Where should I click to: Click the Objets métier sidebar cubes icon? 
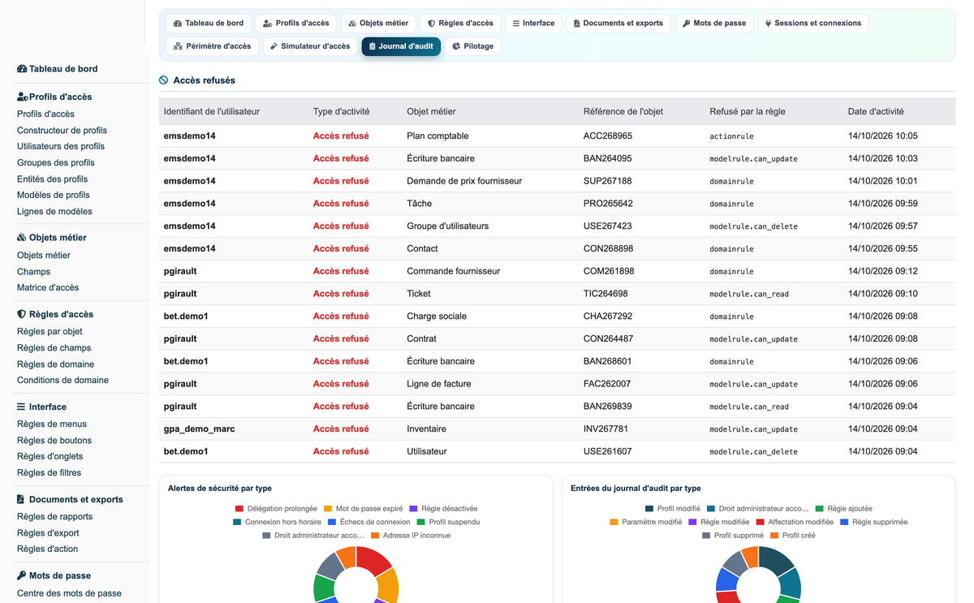[x=22, y=238]
